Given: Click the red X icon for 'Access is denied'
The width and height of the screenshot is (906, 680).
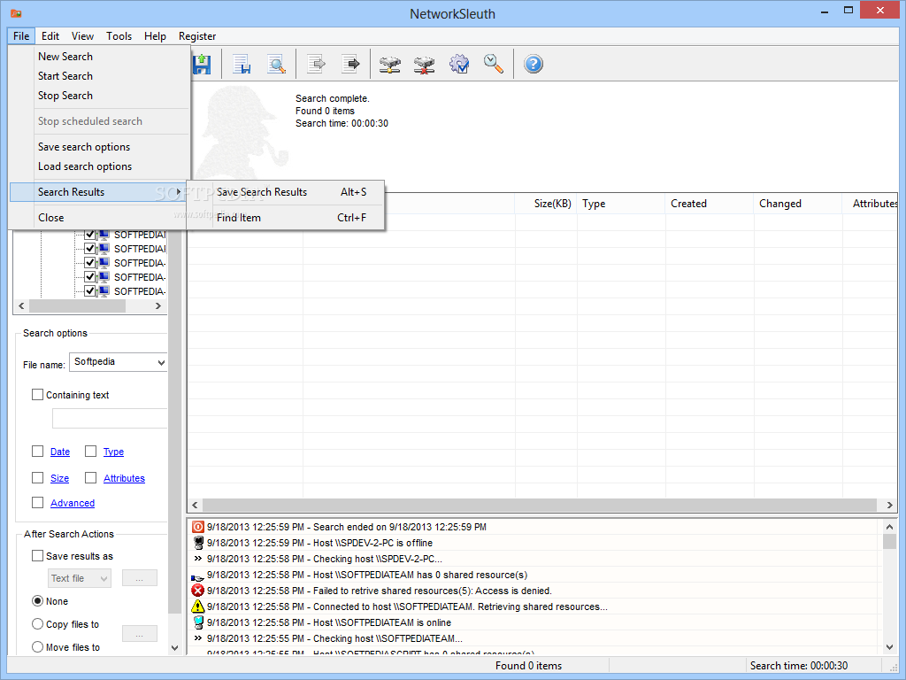Looking at the screenshot, I should (x=198, y=591).
